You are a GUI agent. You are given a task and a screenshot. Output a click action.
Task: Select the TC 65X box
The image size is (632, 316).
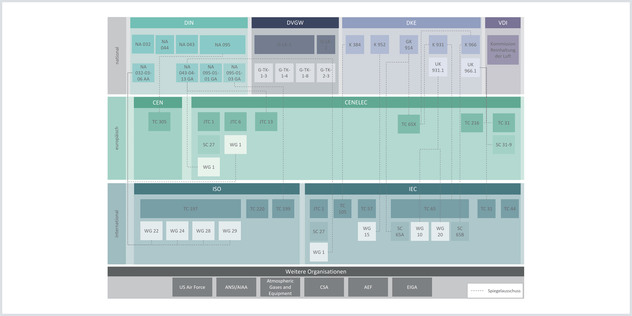coord(409,124)
